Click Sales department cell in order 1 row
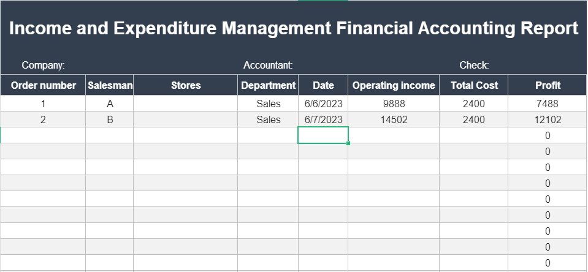The width and height of the screenshot is (588, 272). [268, 104]
